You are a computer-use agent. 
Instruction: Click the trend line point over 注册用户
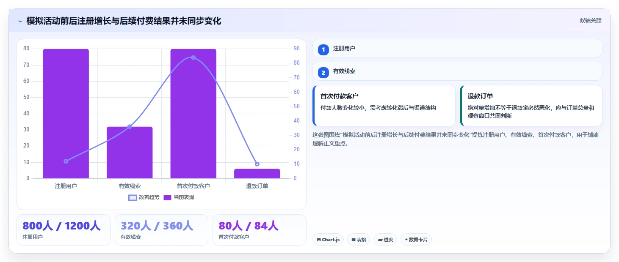66,161
